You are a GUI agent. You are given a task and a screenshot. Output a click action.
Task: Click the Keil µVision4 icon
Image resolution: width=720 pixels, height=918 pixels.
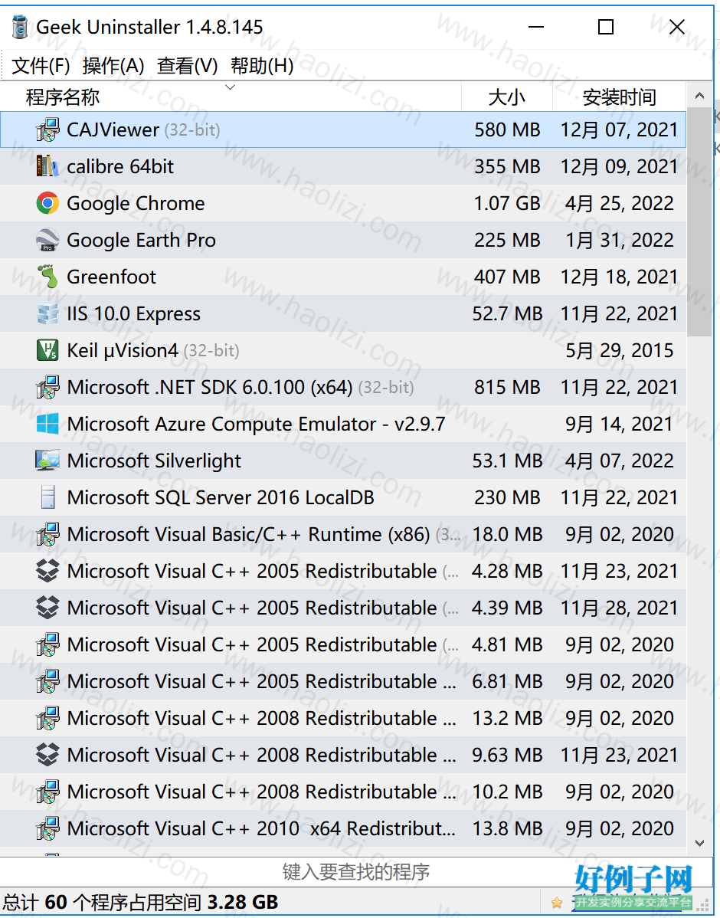47,350
